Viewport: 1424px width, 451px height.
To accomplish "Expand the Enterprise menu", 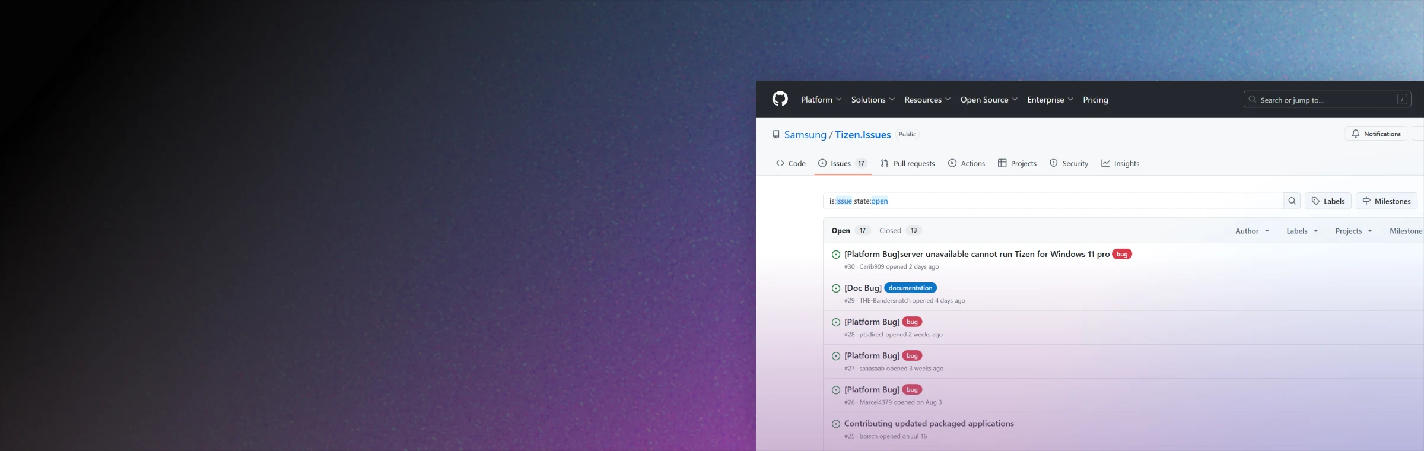I will (x=1050, y=100).
